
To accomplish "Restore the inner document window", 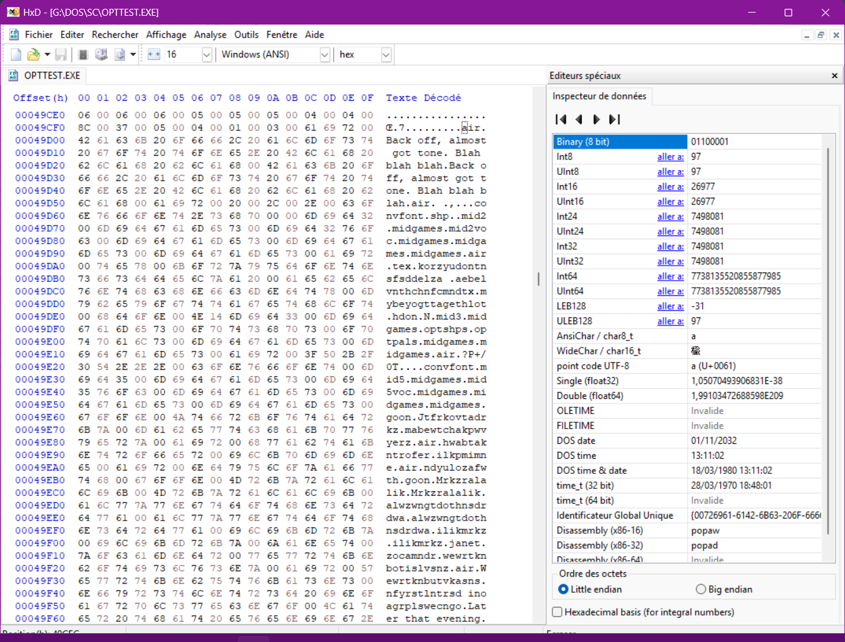I will tap(820, 35).
